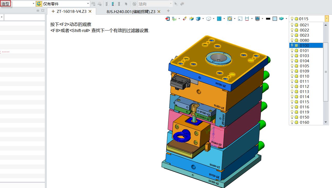Click the measure distance icon on the toolbar

(x=247, y=18)
